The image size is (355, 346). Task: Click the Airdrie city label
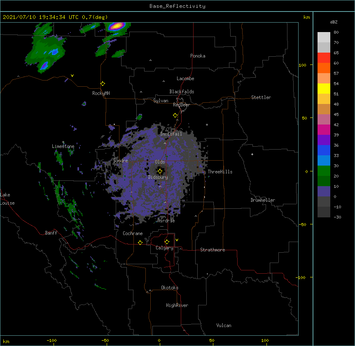(x=166, y=221)
